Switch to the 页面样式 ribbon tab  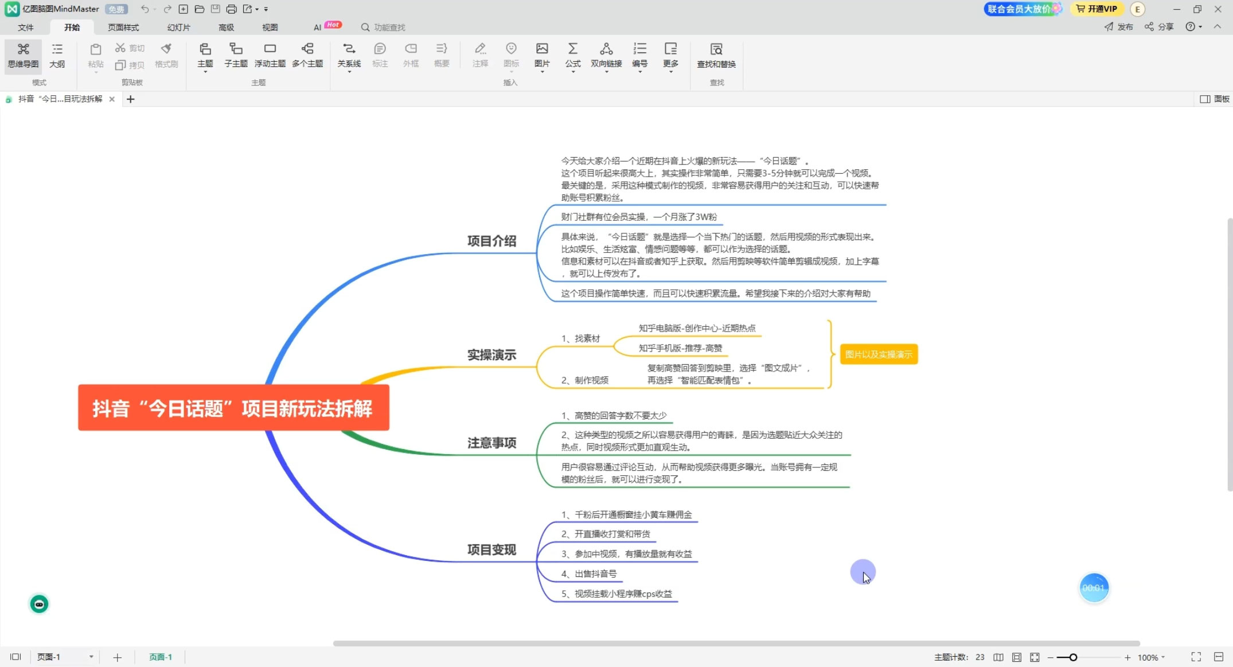click(123, 27)
